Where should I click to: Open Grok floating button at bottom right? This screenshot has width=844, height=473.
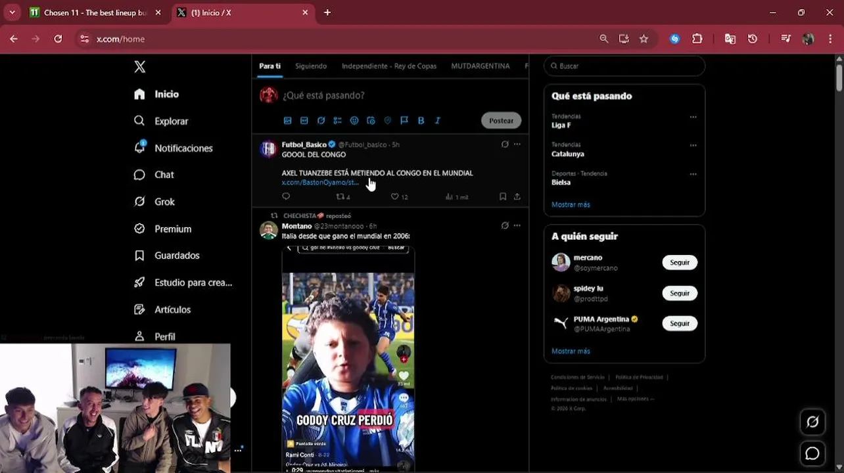click(x=812, y=422)
